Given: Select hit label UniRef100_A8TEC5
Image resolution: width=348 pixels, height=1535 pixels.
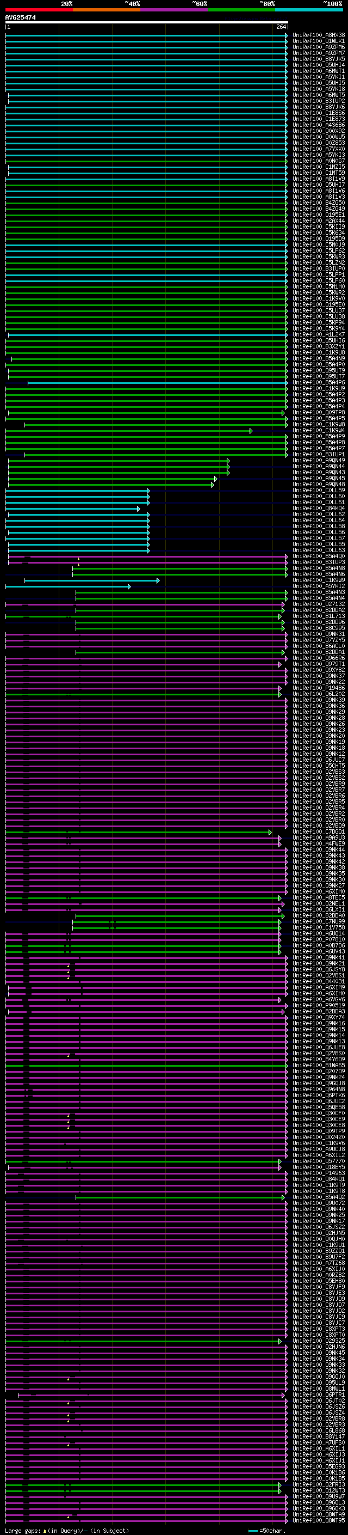Looking at the screenshot, I should click(x=319, y=897).
